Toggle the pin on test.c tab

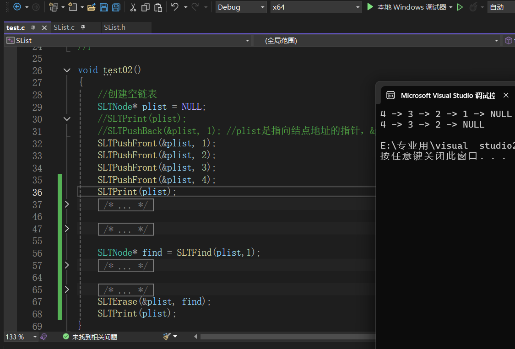click(x=33, y=28)
